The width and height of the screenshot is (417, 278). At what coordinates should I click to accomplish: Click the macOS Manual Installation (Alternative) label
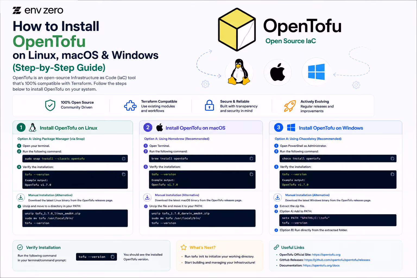pyautogui.click(x=177, y=195)
